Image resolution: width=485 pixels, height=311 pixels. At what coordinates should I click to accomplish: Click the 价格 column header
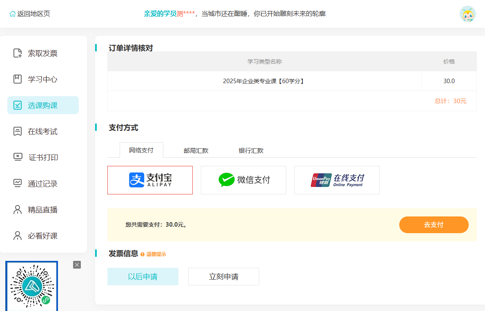pyautogui.click(x=449, y=62)
